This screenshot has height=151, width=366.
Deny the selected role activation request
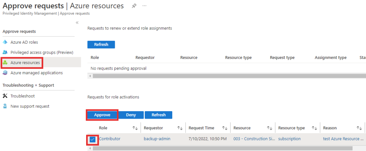(131, 115)
